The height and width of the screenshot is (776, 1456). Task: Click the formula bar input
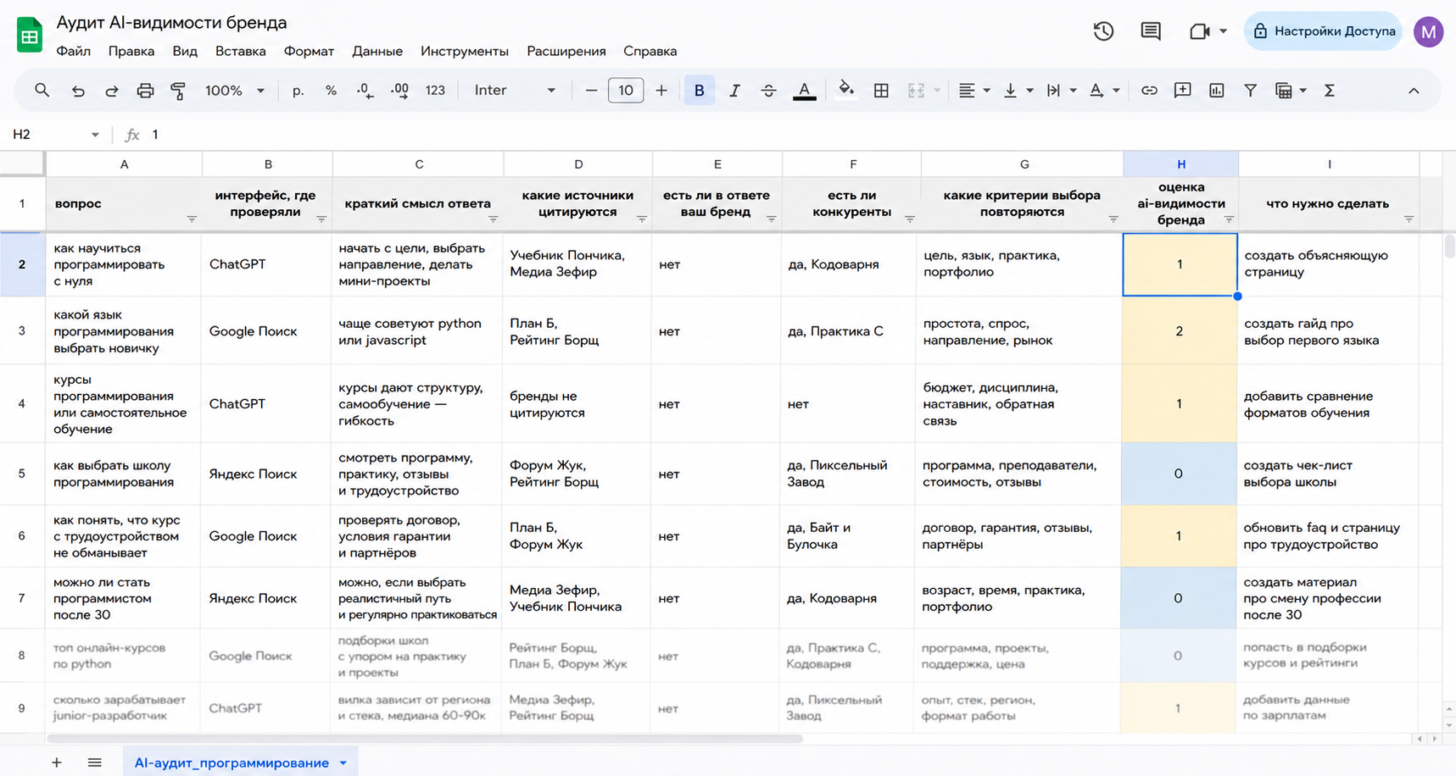click(797, 135)
